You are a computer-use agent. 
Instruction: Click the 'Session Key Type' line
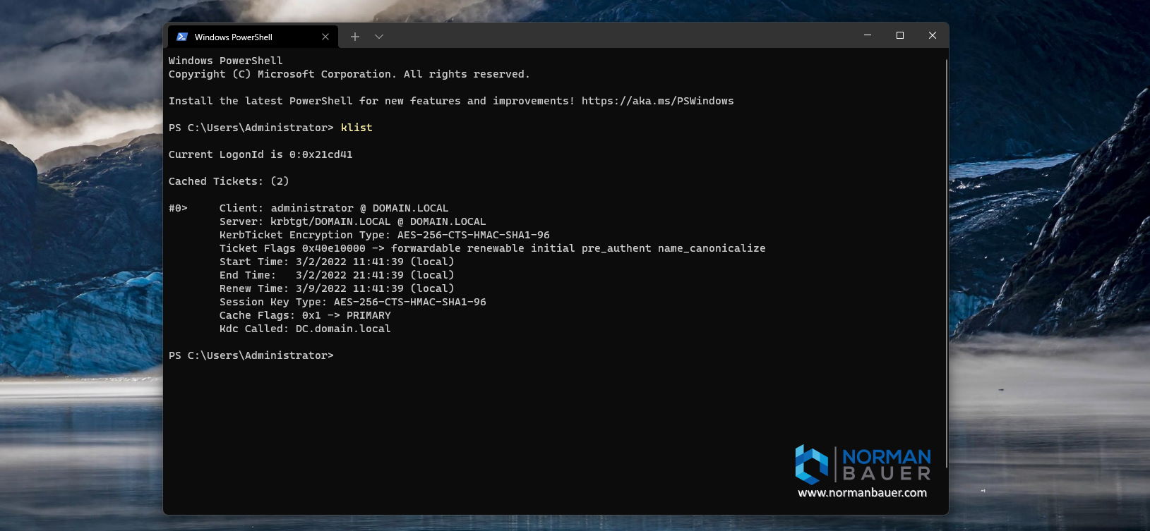point(353,302)
